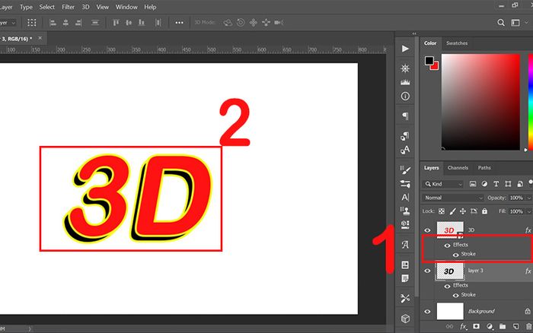The width and height of the screenshot is (533, 333).
Task: Click the Roll 3D object mode icon
Action: [x=241, y=22]
